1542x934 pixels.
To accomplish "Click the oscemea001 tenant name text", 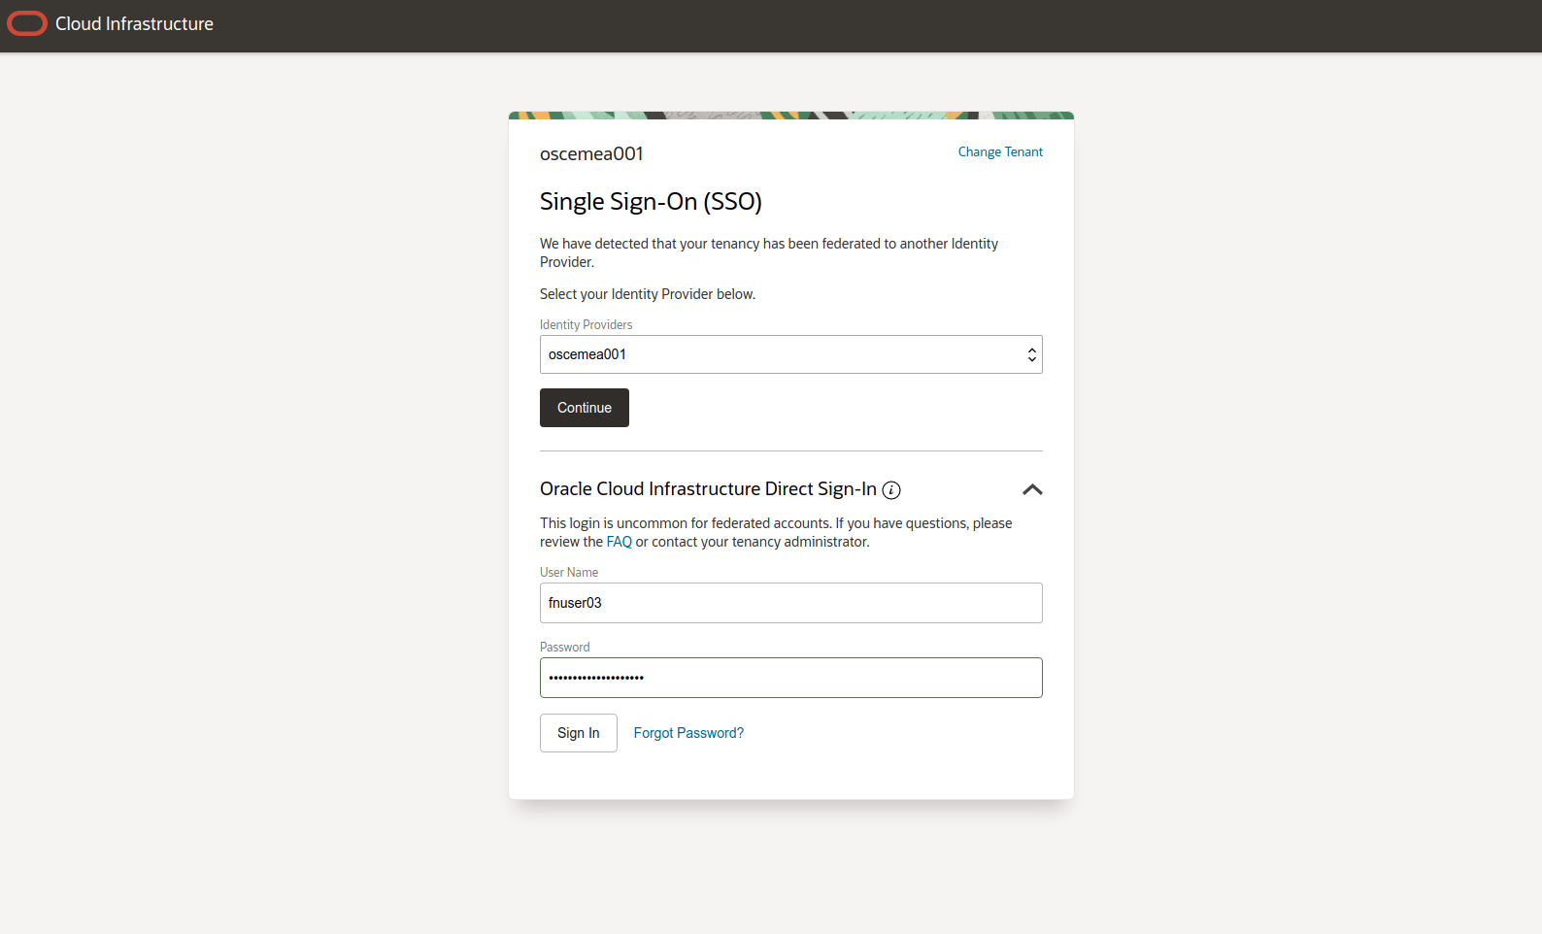I will coord(591,153).
